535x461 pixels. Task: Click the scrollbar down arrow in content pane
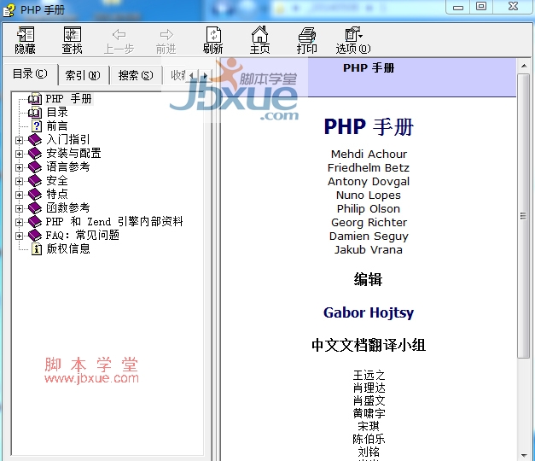pyautogui.click(x=523, y=455)
